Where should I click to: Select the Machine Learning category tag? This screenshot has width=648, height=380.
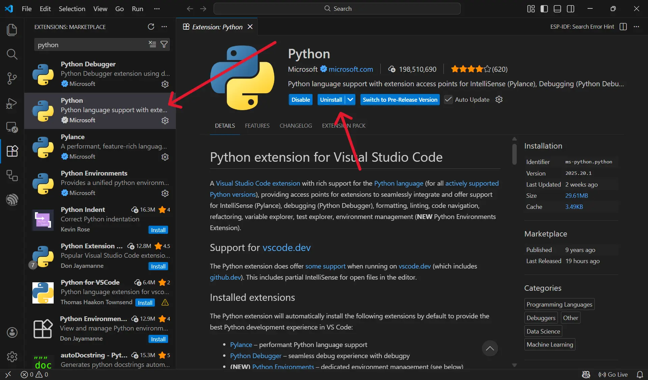click(x=550, y=345)
